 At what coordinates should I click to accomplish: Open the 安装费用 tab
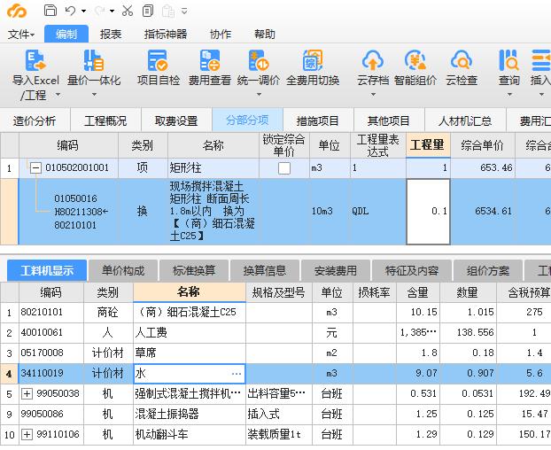pos(336,270)
